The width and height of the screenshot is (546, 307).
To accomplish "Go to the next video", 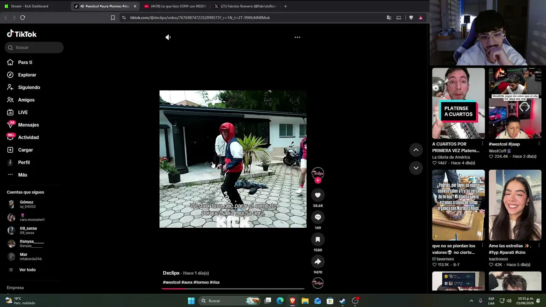I will coord(416,168).
